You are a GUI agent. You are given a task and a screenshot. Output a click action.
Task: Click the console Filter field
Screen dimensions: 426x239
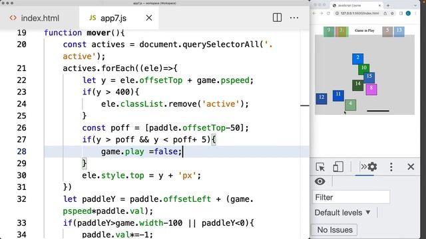click(351, 197)
